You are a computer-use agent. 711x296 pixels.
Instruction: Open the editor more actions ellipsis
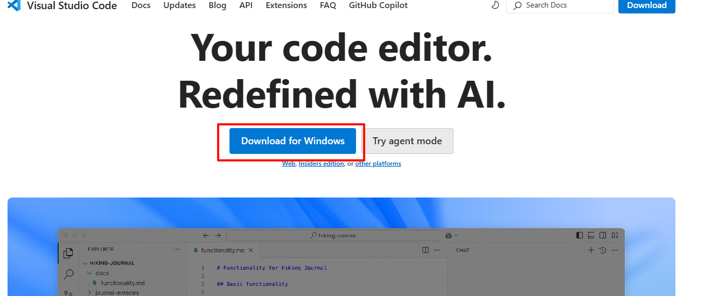click(438, 250)
